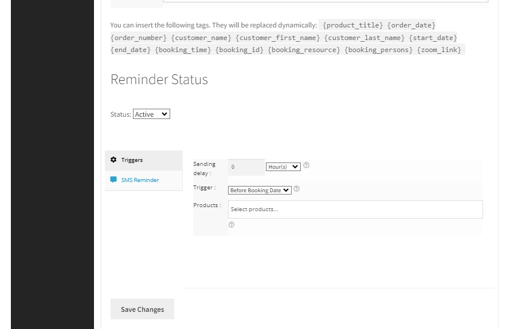Click the Status: label text
This screenshot has width=506, height=329.
[x=121, y=114]
